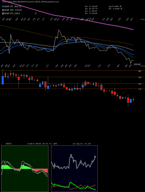Click the blue DOW ST legend swatch
The height and width of the screenshot is (192, 145).
coord(3,6)
